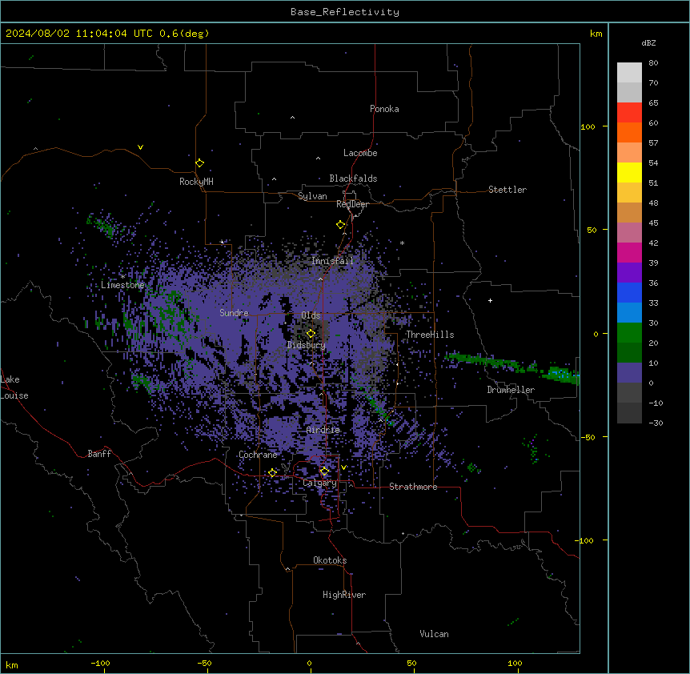Select the yellow diamond marker above Calgary label

pyautogui.click(x=324, y=471)
